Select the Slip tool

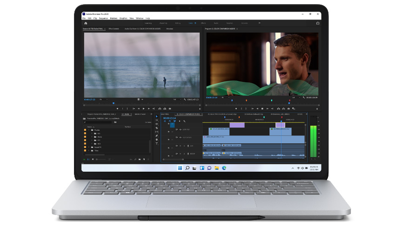coord(157,132)
